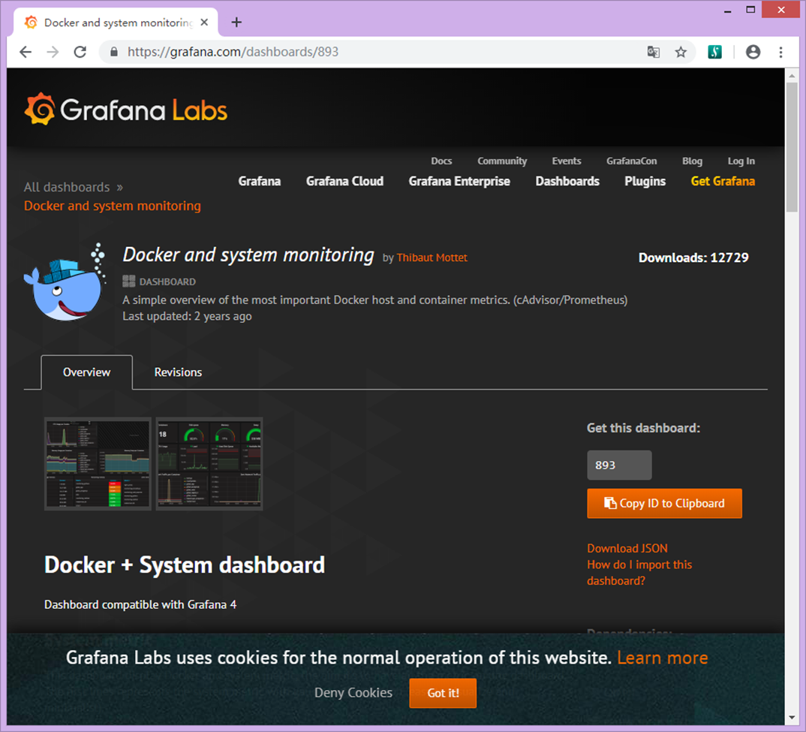The width and height of the screenshot is (806, 732).
Task: Minimize the browser window
Action: tap(727, 11)
